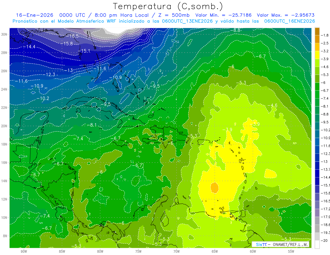Screen dimensions: 330x255
Task: Click the dark blue swatch between -13.7 and -14.4
Action: 317,173
